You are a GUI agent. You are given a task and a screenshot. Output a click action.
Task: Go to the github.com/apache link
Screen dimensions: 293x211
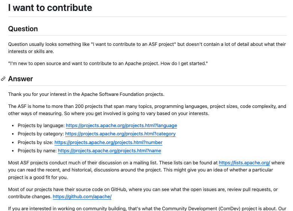tap(82, 197)
